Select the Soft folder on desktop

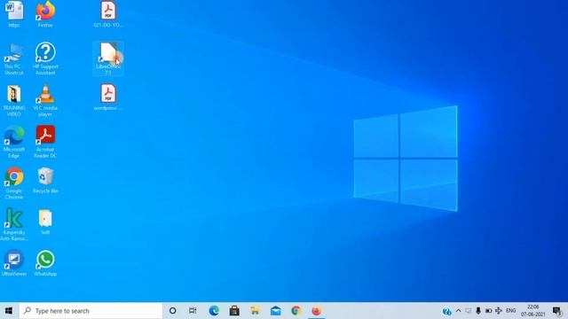point(45,222)
